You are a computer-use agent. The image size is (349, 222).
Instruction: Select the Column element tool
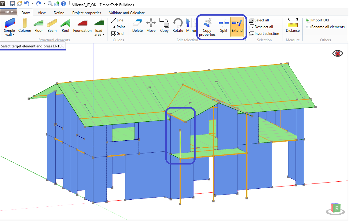24,26
